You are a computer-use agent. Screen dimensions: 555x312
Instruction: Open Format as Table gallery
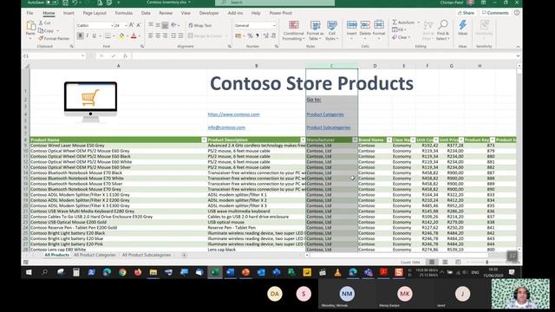(314, 30)
